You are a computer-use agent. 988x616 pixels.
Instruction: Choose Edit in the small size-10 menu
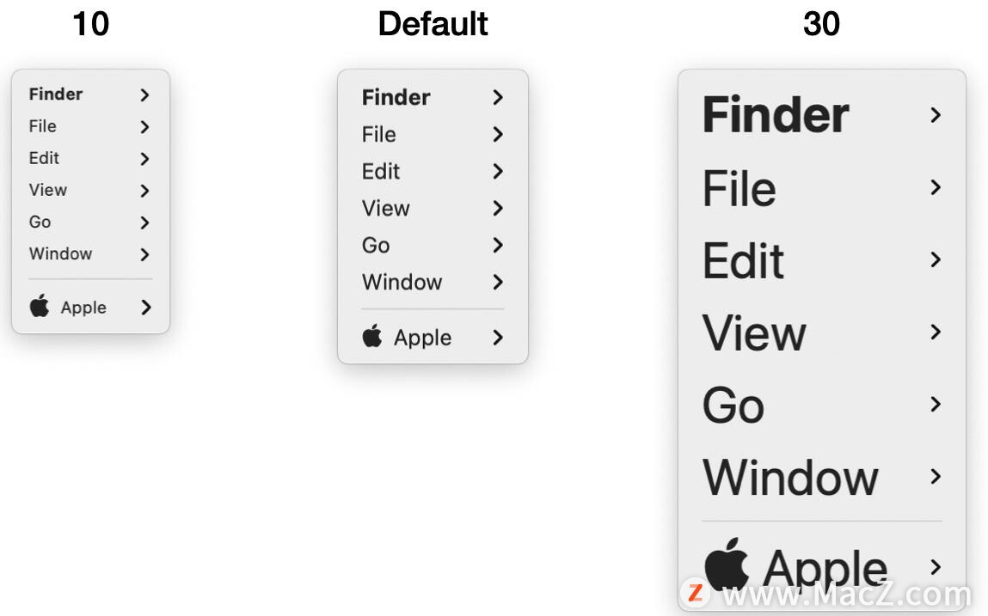click(44, 157)
